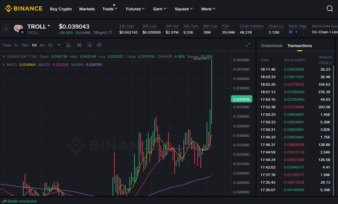Click the Stable connection signal icon
This screenshot has width=338, height=204.
pyautogui.click(x=4, y=201)
